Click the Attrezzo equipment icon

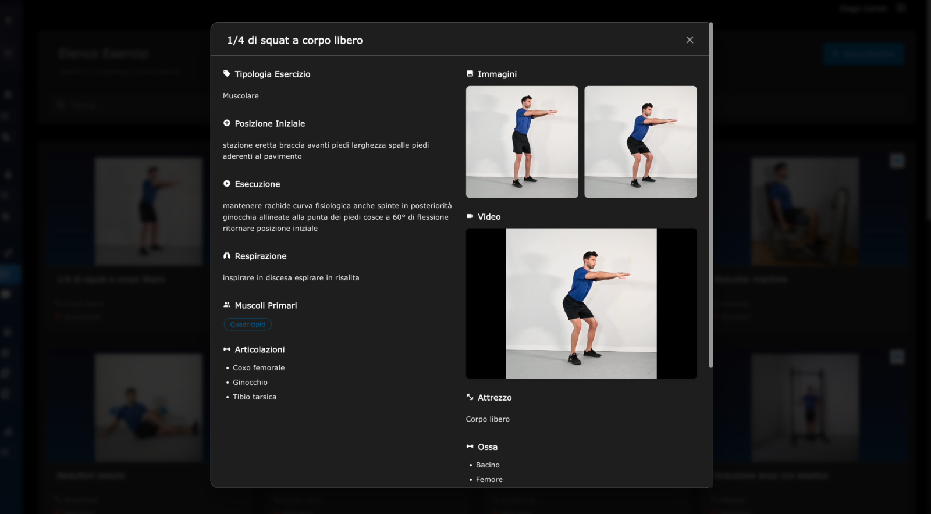[470, 397]
